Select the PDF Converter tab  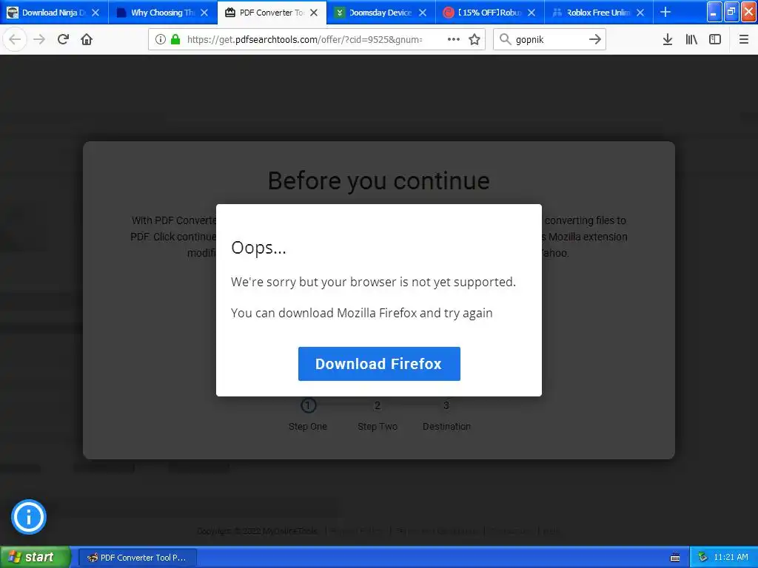pyautogui.click(x=266, y=12)
